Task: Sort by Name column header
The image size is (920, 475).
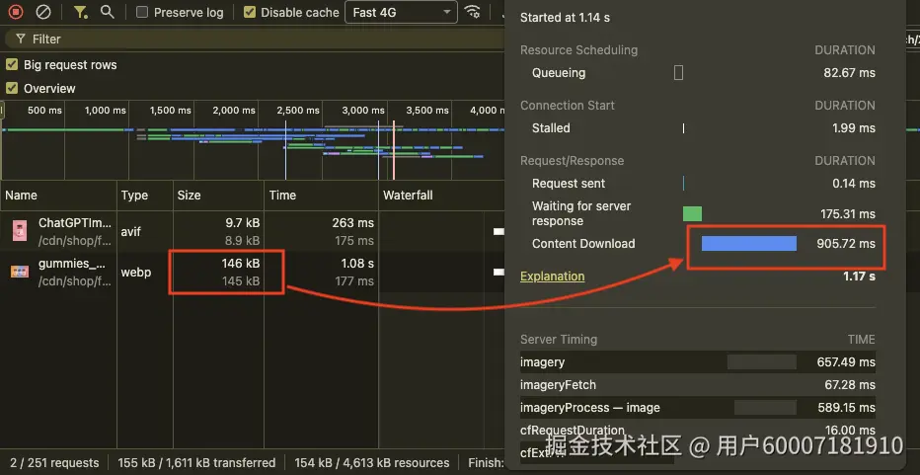Action: tap(58, 196)
